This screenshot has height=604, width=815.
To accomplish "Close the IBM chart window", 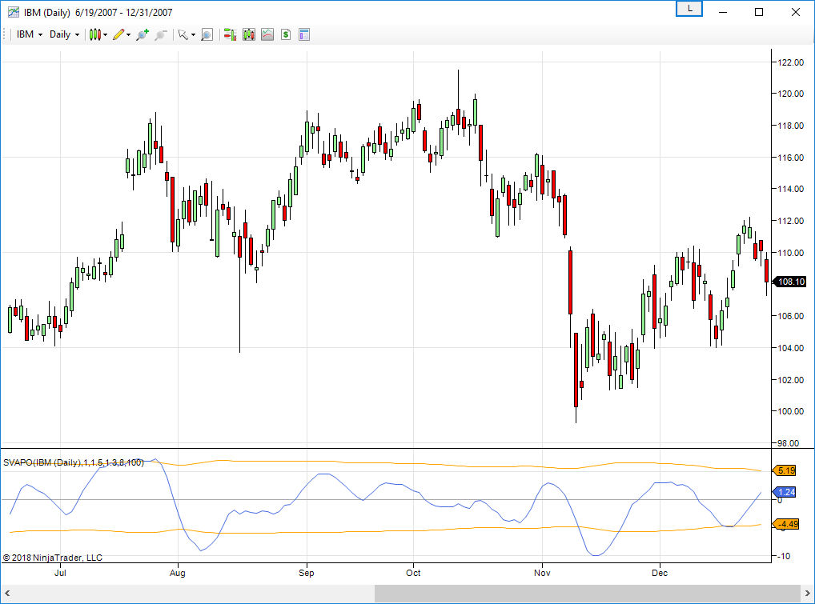I will tap(796, 12).
